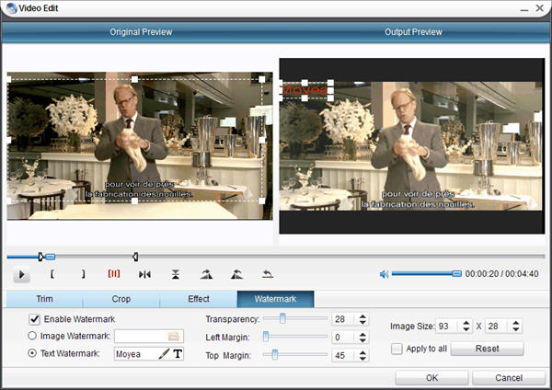This screenshot has height=390, width=552.
Task: Select the Moyea watermark in Output Preview
Action: pyautogui.click(x=305, y=90)
